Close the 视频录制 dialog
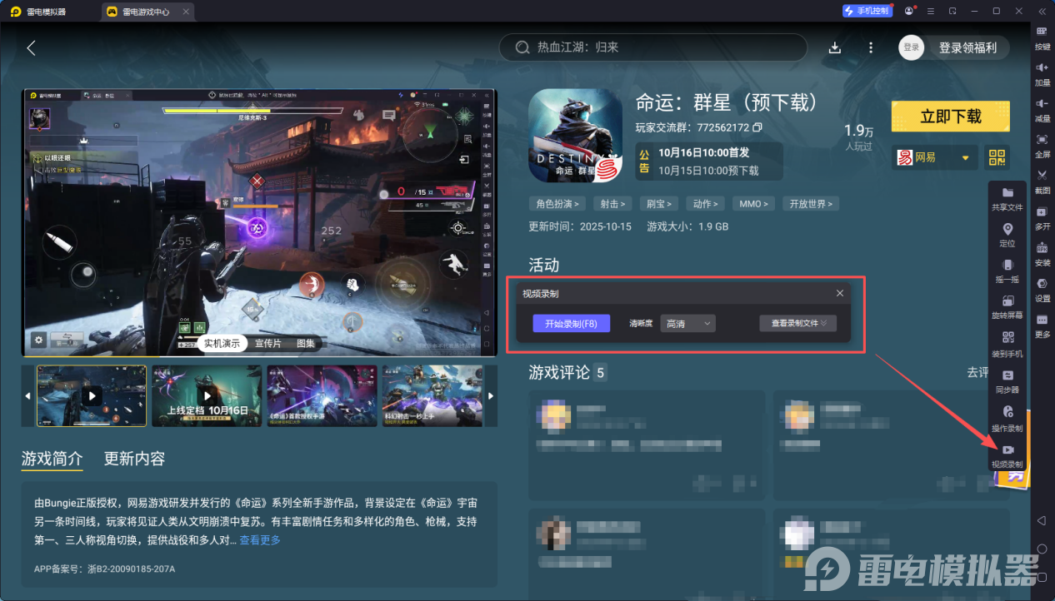 pyautogui.click(x=840, y=293)
